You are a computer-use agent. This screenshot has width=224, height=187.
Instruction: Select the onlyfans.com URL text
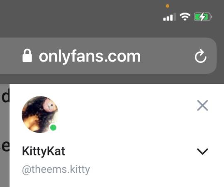(x=90, y=57)
